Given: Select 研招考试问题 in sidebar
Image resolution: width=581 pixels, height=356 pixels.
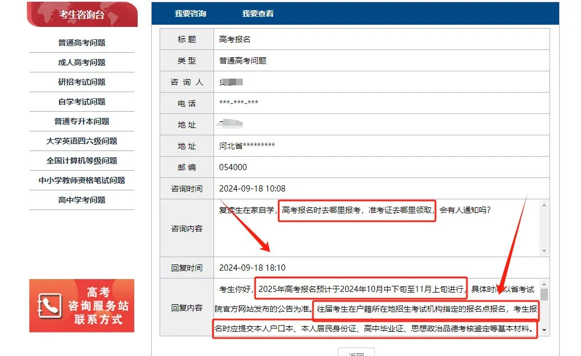Looking at the screenshot, I should coord(82,82).
